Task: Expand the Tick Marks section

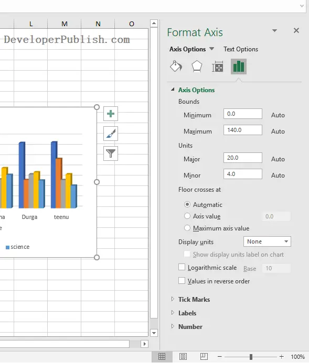Action: (173, 299)
